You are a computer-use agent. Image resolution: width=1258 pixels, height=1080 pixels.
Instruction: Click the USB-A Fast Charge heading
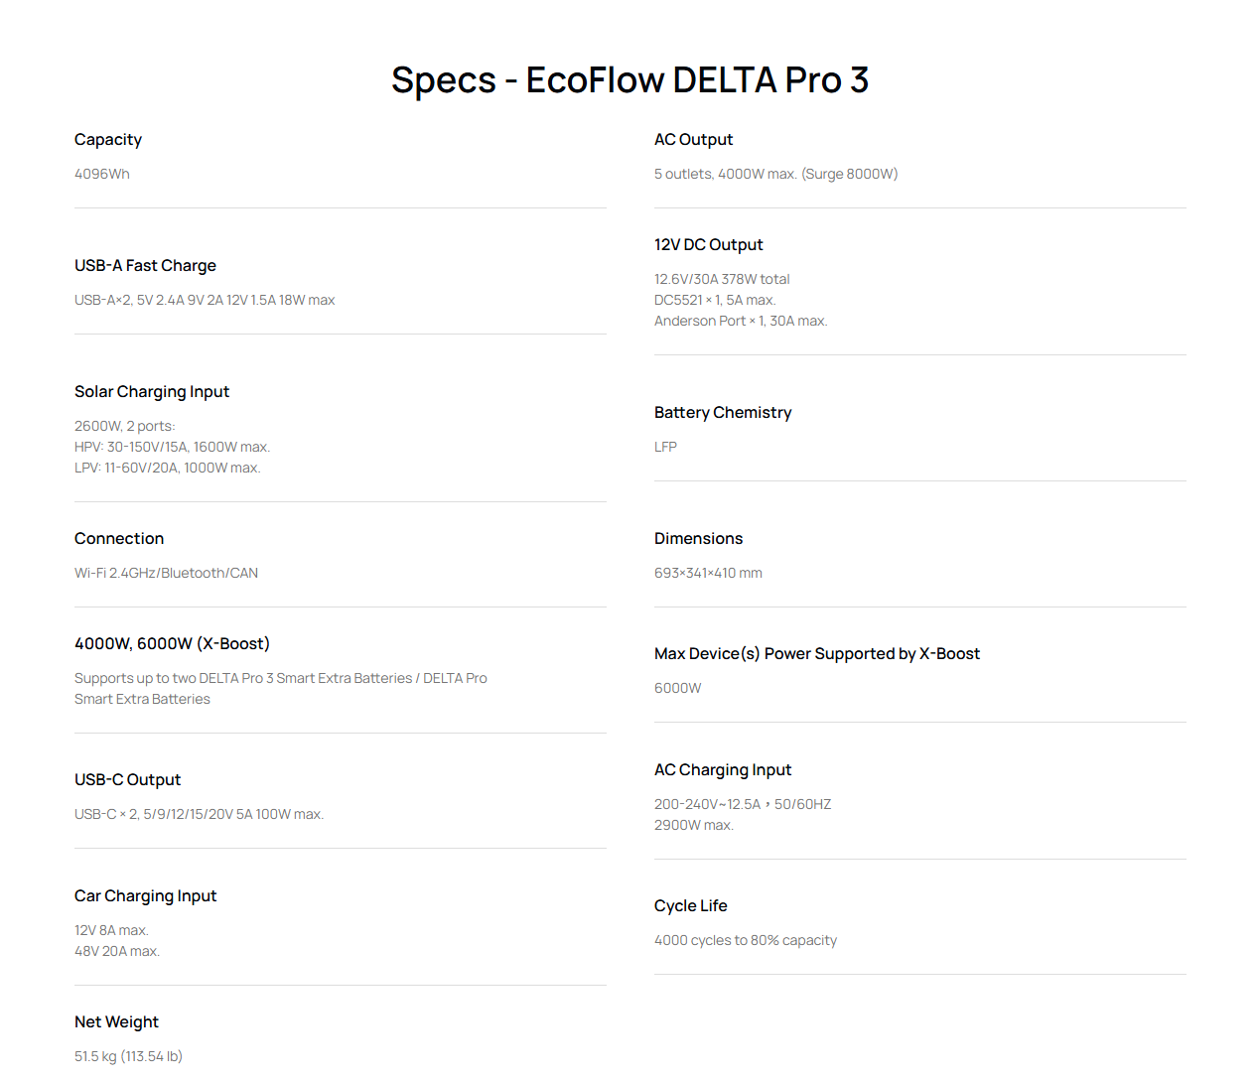click(x=145, y=266)
